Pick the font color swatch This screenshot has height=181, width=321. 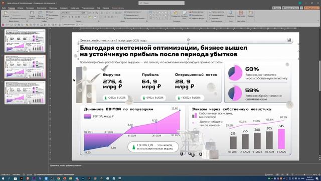click(x=95, y=17)
